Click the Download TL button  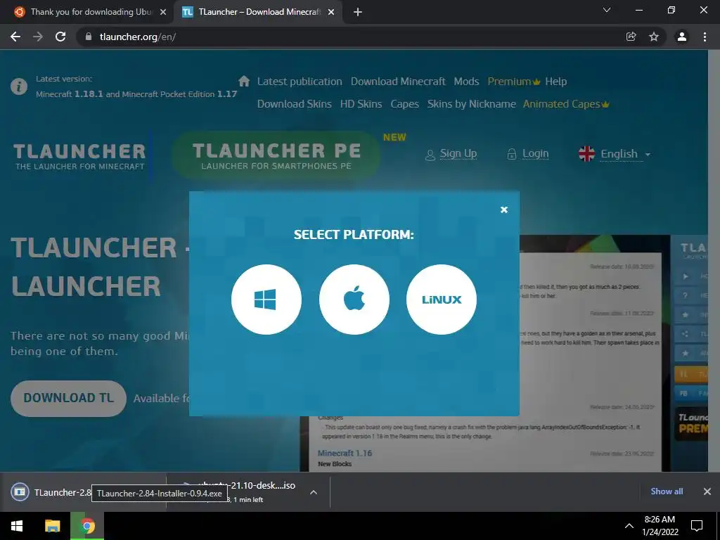[x=68, y=398]
